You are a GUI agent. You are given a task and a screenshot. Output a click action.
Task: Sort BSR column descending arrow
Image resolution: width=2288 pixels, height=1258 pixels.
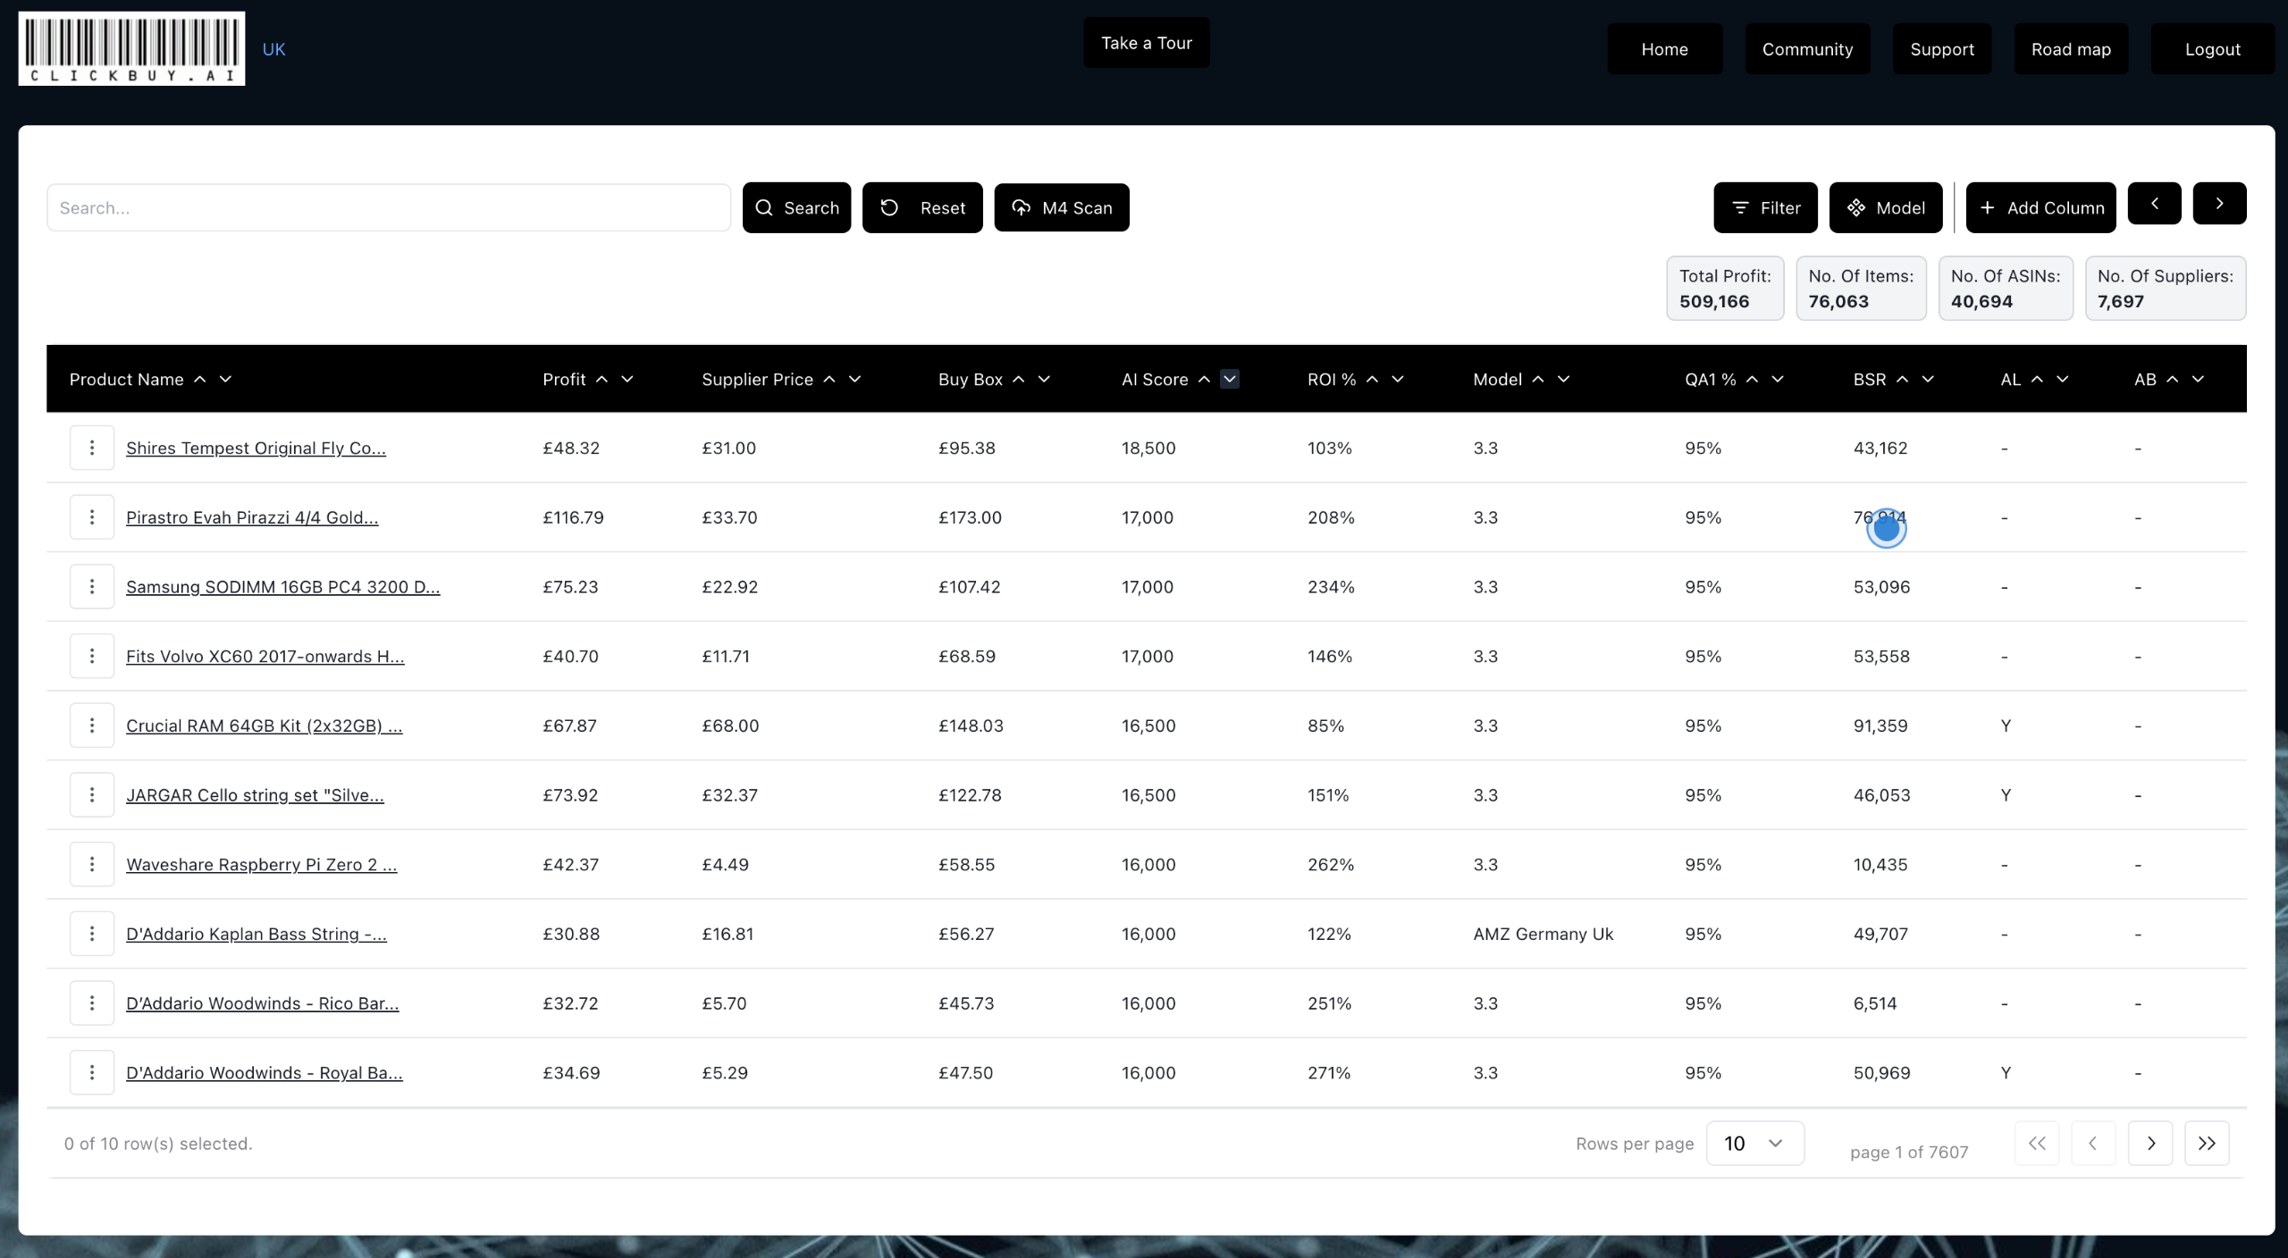click(1928, 380)
